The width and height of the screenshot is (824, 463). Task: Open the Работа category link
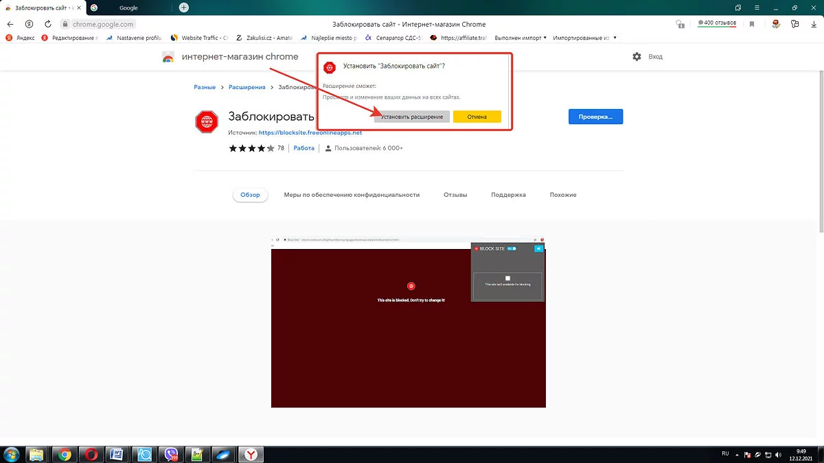pos(304,148)
